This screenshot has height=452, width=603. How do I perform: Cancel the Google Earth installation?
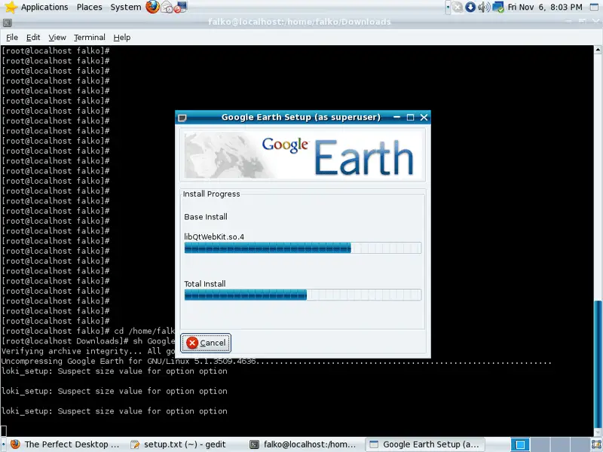pos(206,343)
